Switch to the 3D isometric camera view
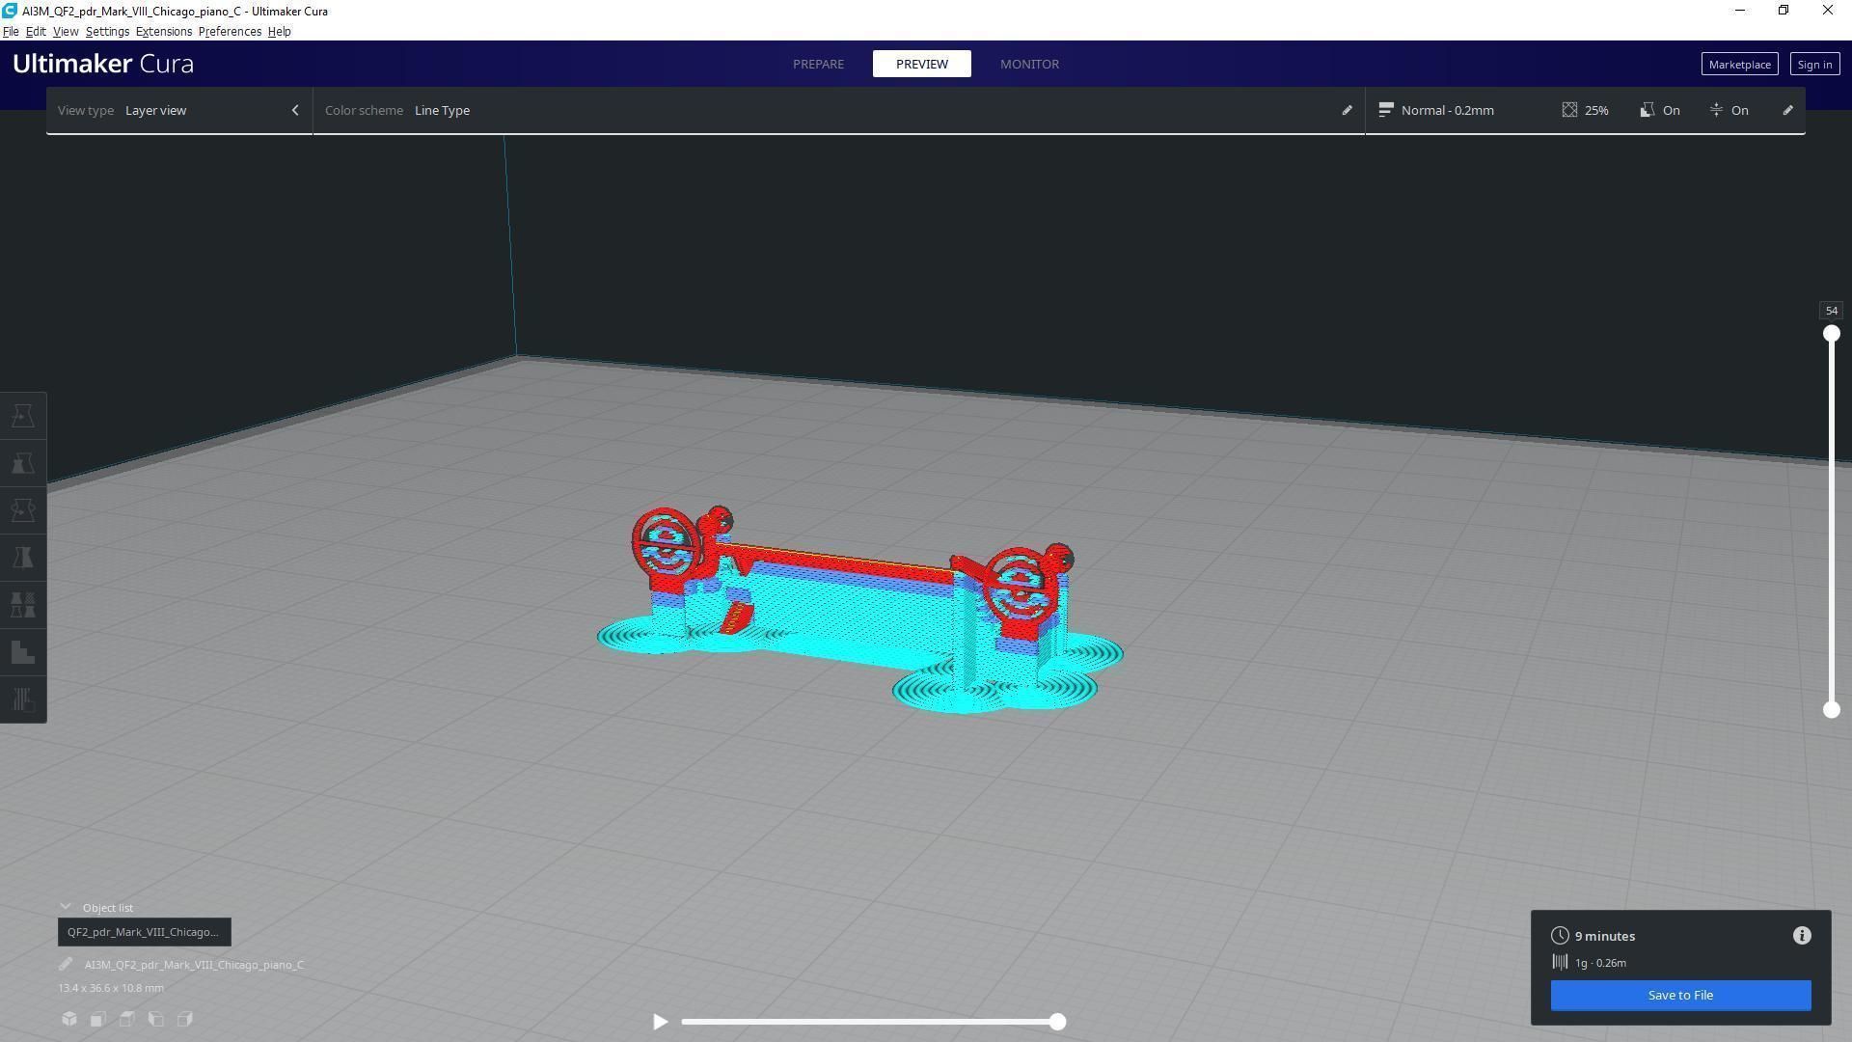 pyautogui.click(x=69, y=1019)
